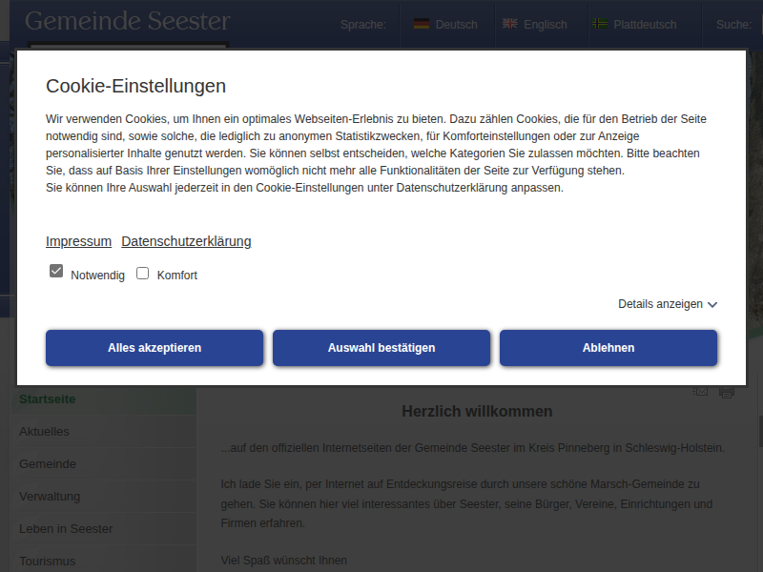Go to Startseite in sidebar
Viewport: 763px width, 572px height.
[x=48, y=399]
